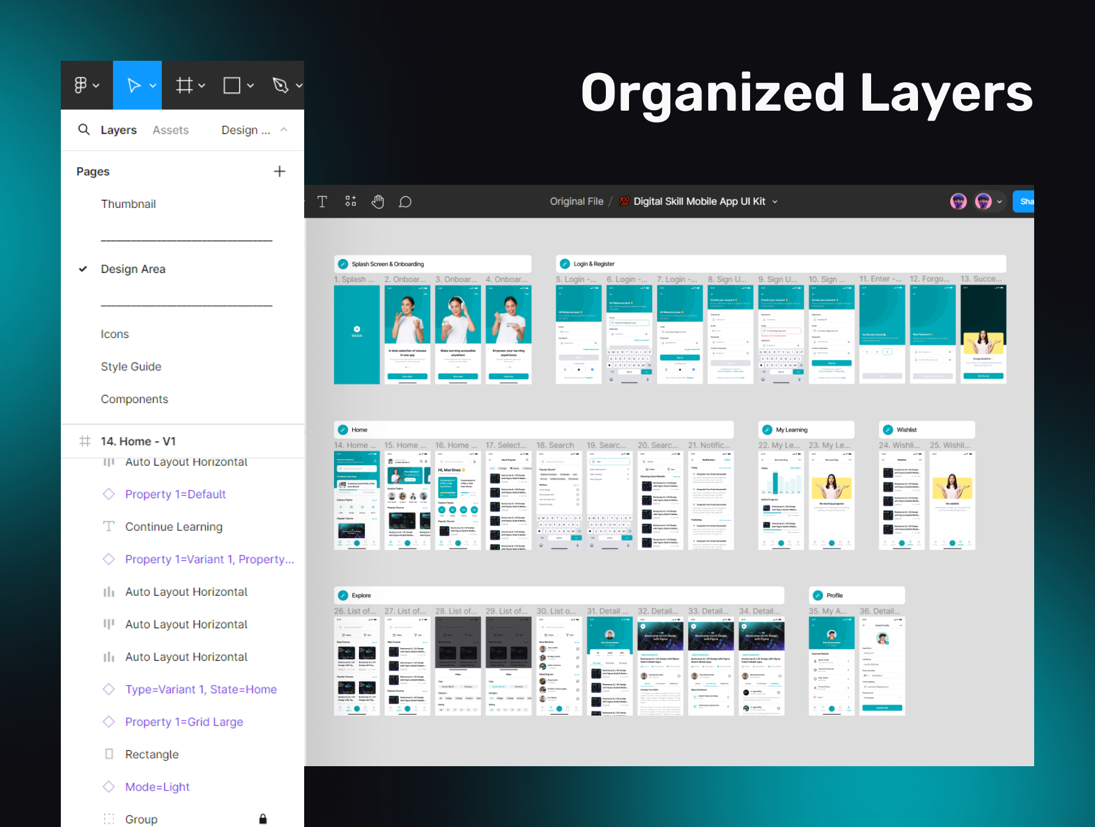Select the Rectangle shape tool
This screenshot has width=1095, height=827.
(232, 85)
